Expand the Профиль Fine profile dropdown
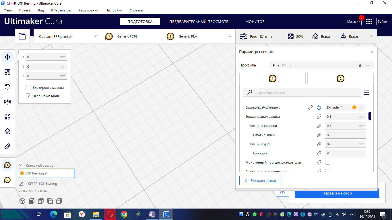Screen dimensions: 392x220 point(321,65)
